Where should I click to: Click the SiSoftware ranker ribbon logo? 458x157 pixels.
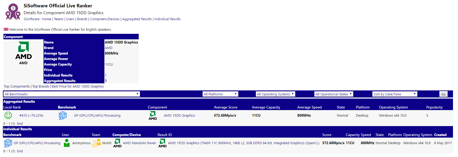tap(13, 12)
